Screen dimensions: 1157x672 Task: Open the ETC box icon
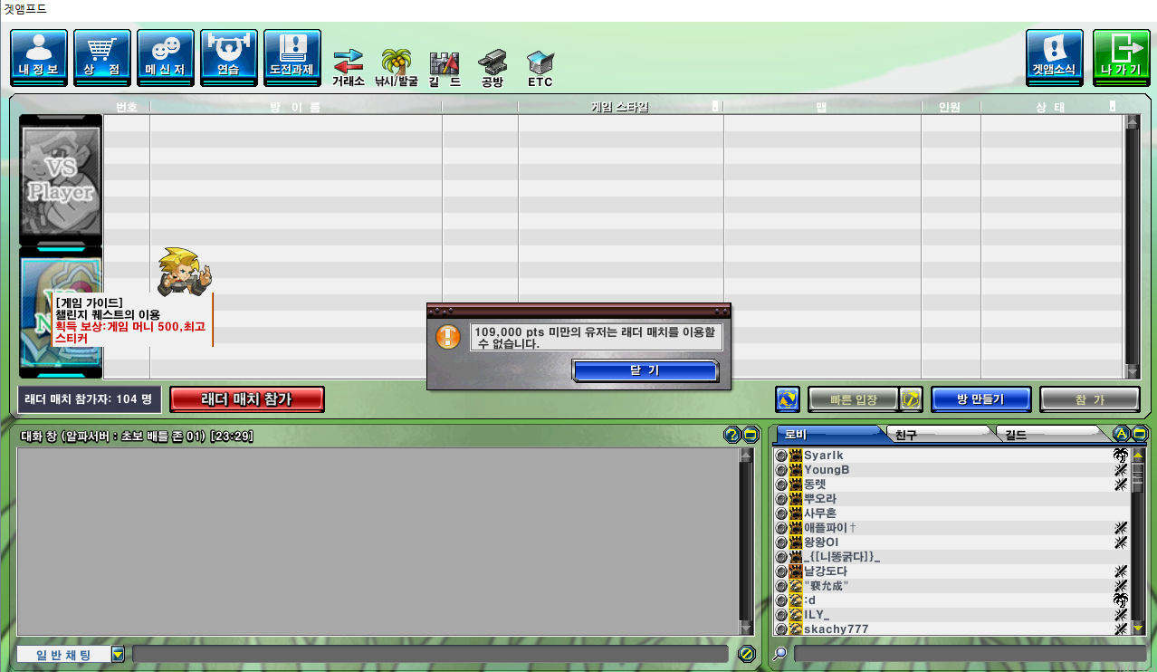tap(540, 66)
